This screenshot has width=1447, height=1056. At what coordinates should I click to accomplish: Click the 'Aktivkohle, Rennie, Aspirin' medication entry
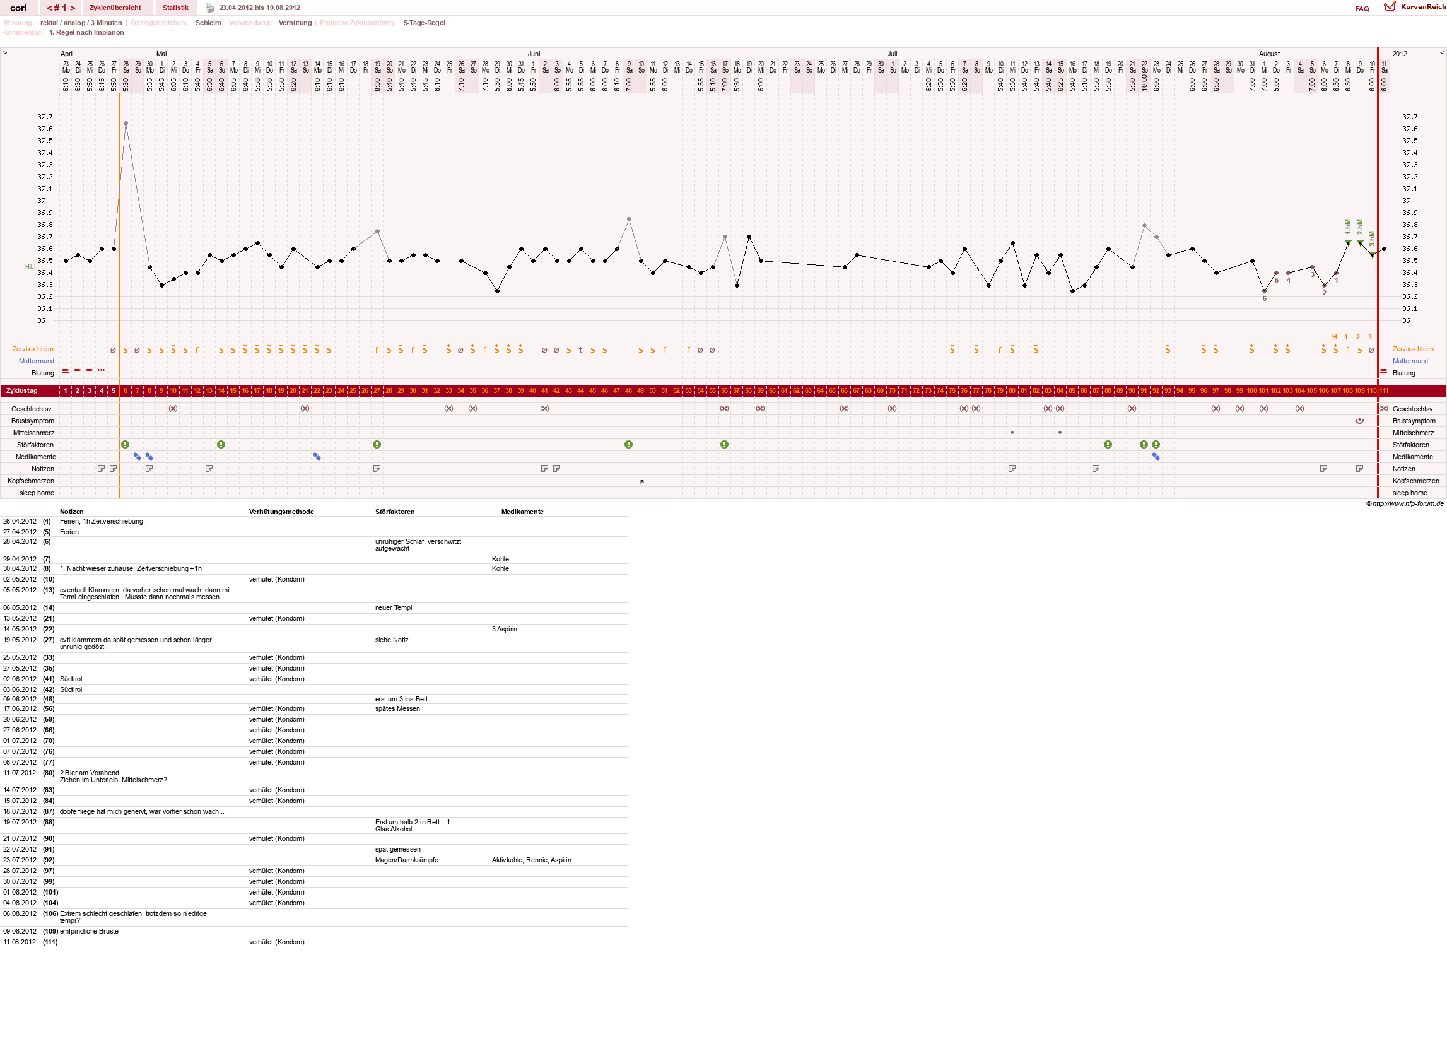pyautogui.click(x=532, y=860)
